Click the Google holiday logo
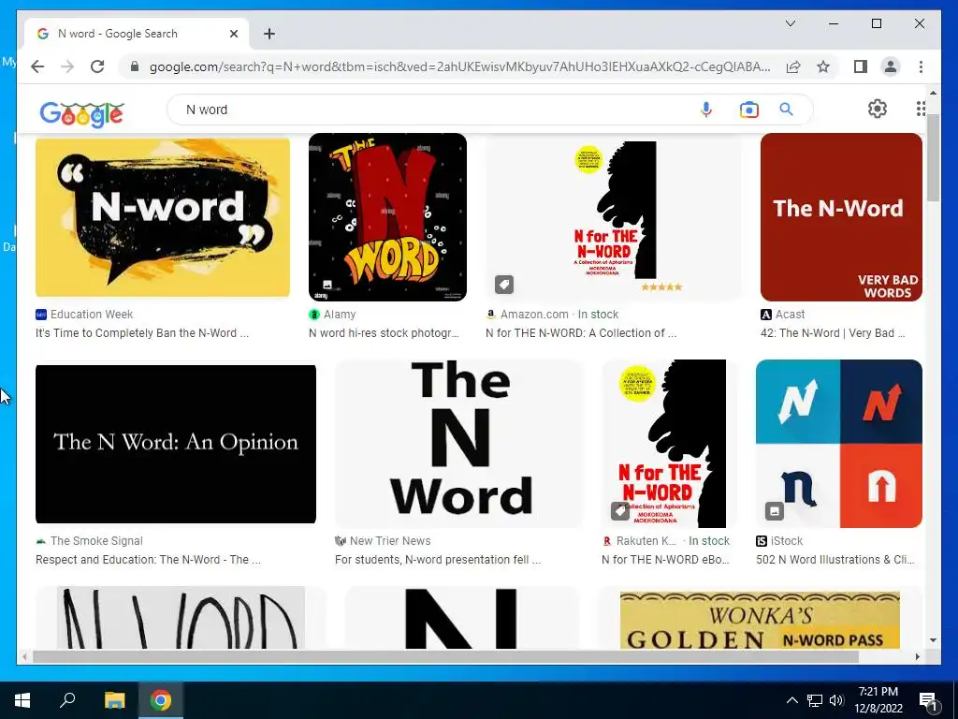Image resolution: width=958 pixels, height=719 pixels. [x=82, y=113]
